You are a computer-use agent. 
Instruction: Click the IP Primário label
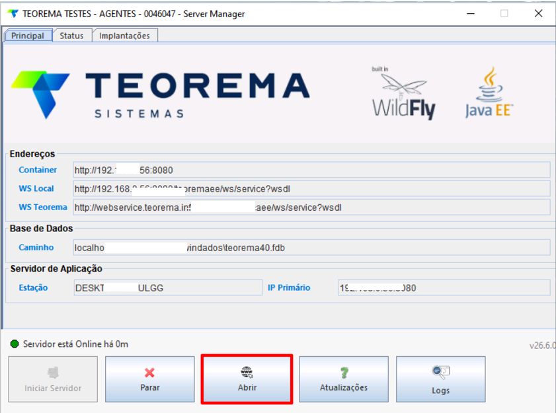point(289,287)
